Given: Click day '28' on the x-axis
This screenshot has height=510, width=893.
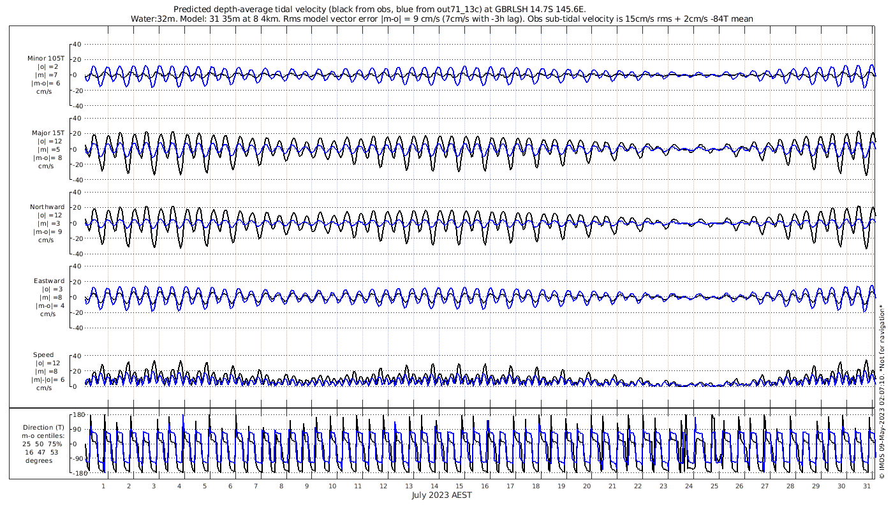Looking at the screenshot, I should (790, 486).
